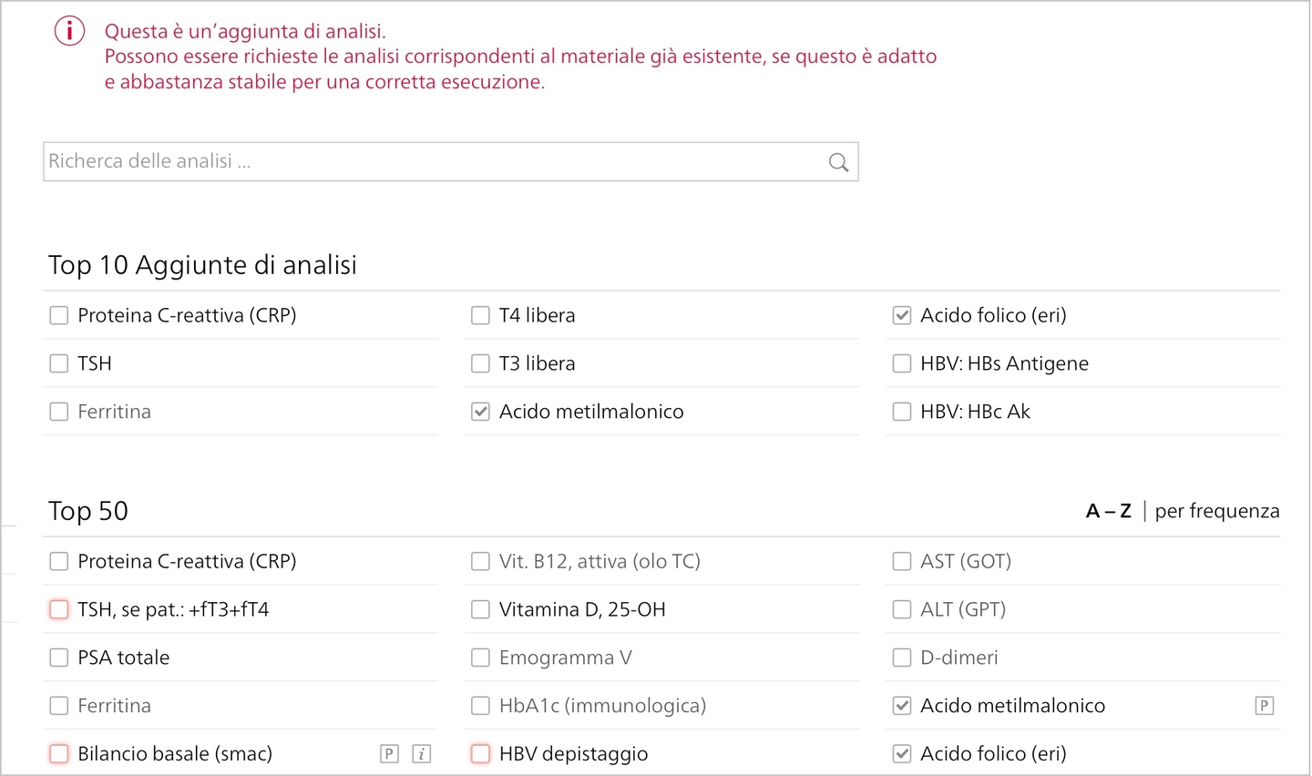
Task: Tick the red HBV depistaggio checkbox
Action: [480, 753]
